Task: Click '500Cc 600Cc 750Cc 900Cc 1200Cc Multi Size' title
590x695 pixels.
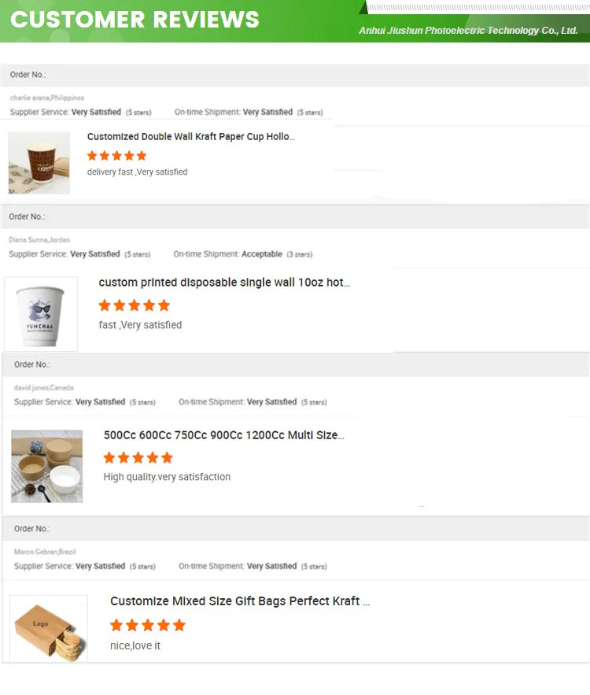Action: coord(224,435)
